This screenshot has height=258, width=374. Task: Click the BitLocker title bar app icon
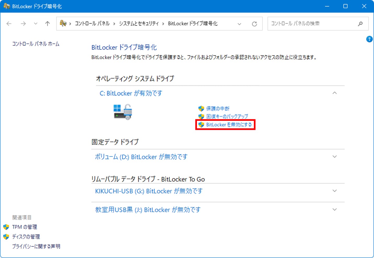tap(7, 6)
